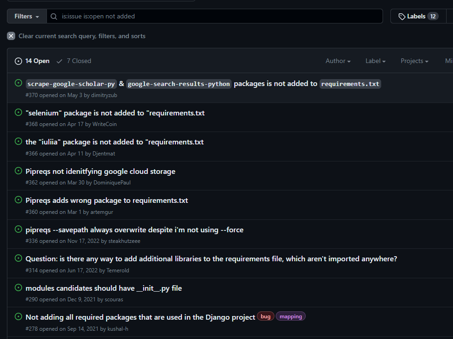Screen dimensions: 453x339
Task: Open the Filters dropdown
Action: click(27, 16)
